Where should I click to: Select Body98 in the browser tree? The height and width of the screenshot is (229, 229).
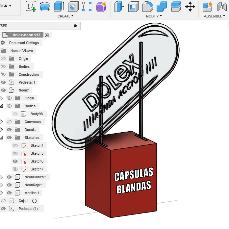(37, 114)
